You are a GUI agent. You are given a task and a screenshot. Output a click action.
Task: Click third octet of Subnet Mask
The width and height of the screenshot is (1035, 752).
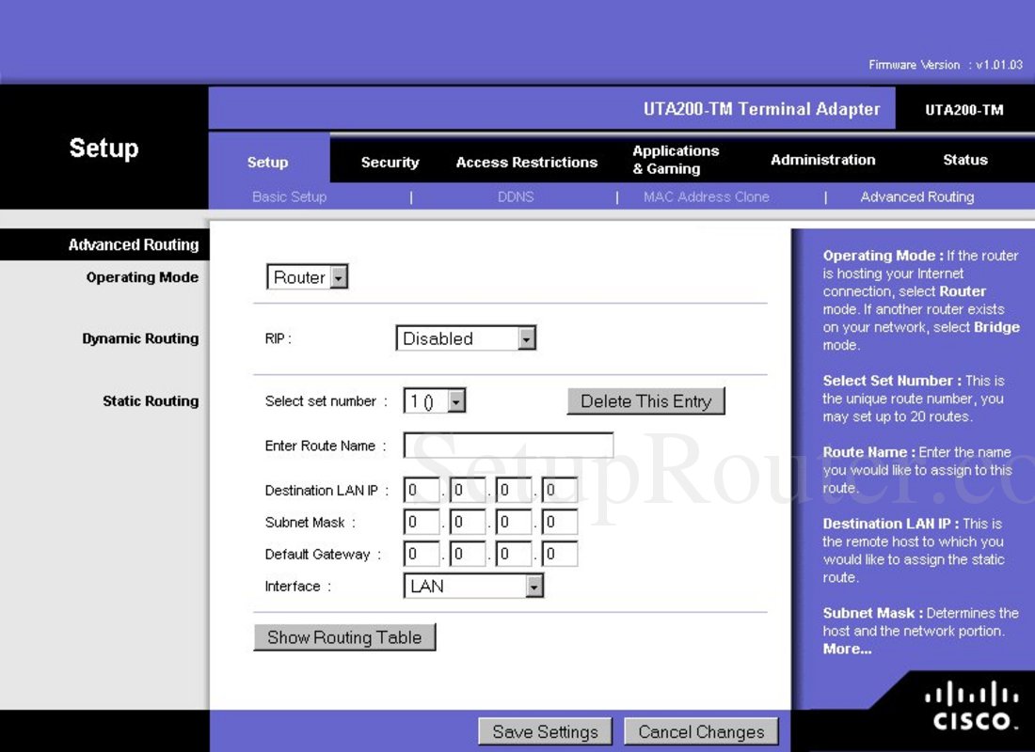514,522
